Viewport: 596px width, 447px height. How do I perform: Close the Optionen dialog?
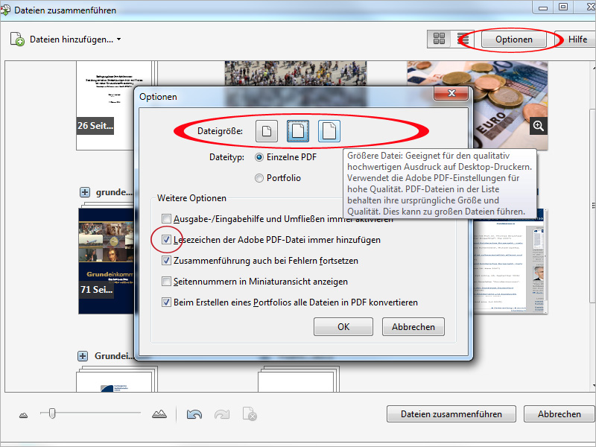(x=451, y=93)
